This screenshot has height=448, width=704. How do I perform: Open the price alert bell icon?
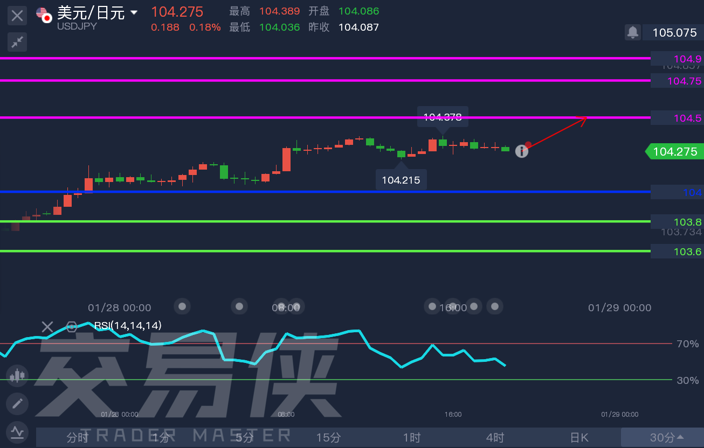coord(632,32)
